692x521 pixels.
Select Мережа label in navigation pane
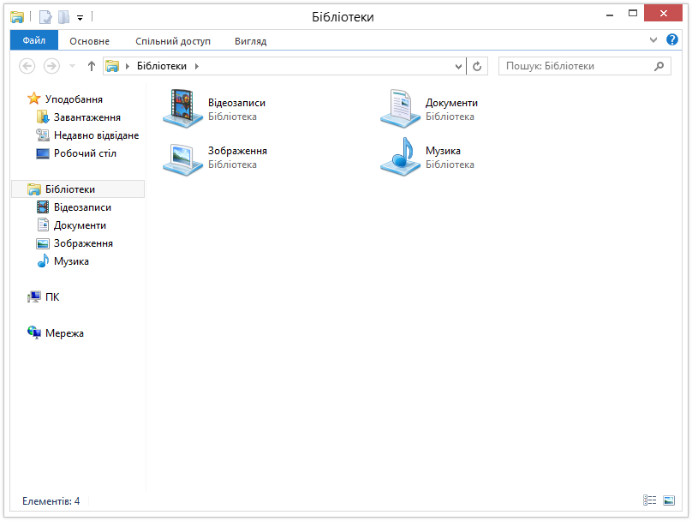[64, 333]
